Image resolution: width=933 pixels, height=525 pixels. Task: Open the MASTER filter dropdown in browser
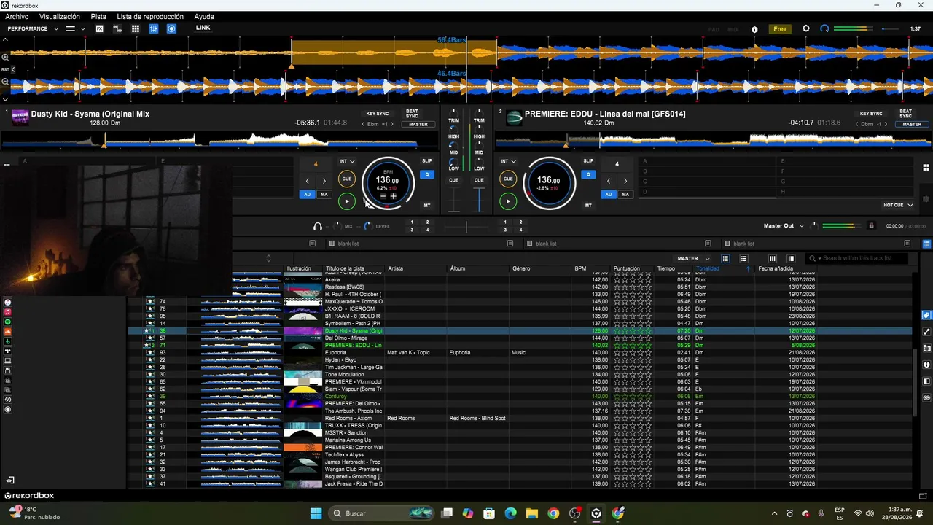point(692,258)
